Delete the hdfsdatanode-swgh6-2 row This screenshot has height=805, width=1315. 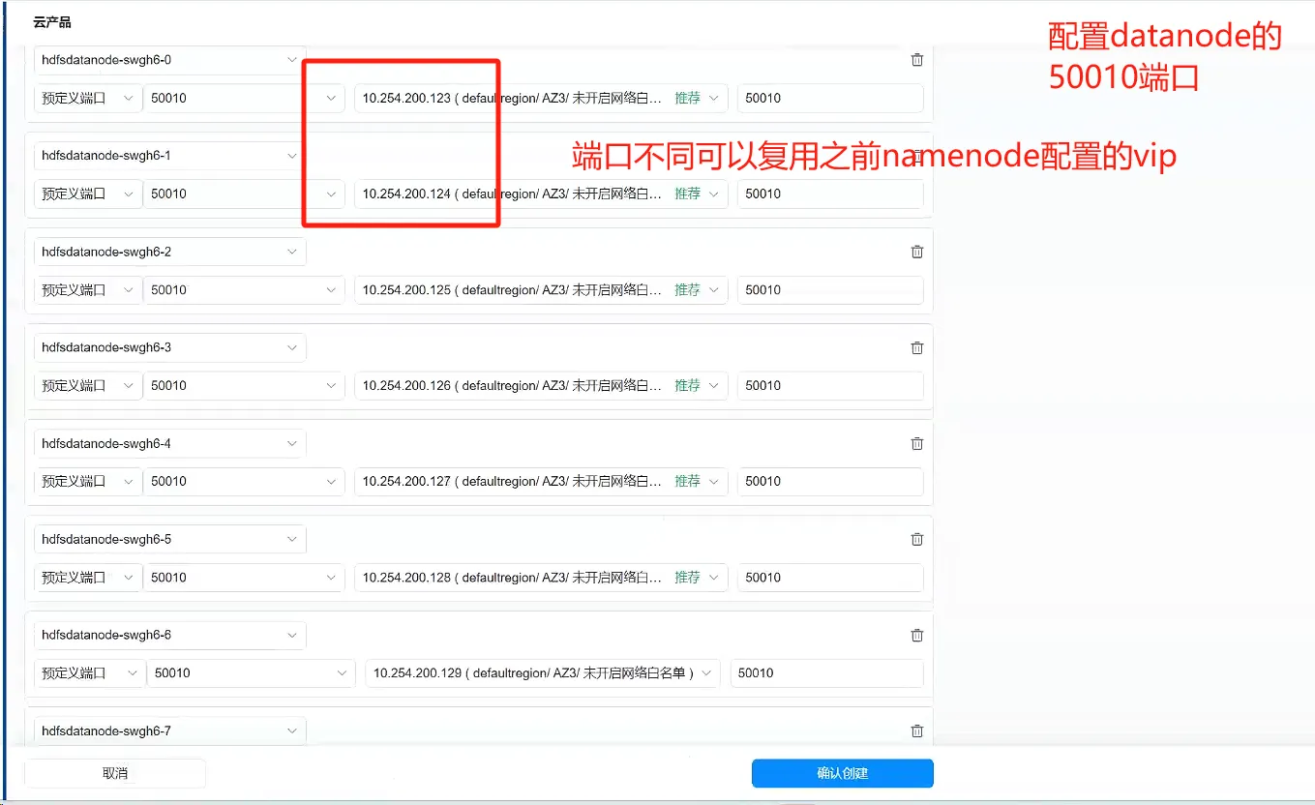[x=916, y=252]
